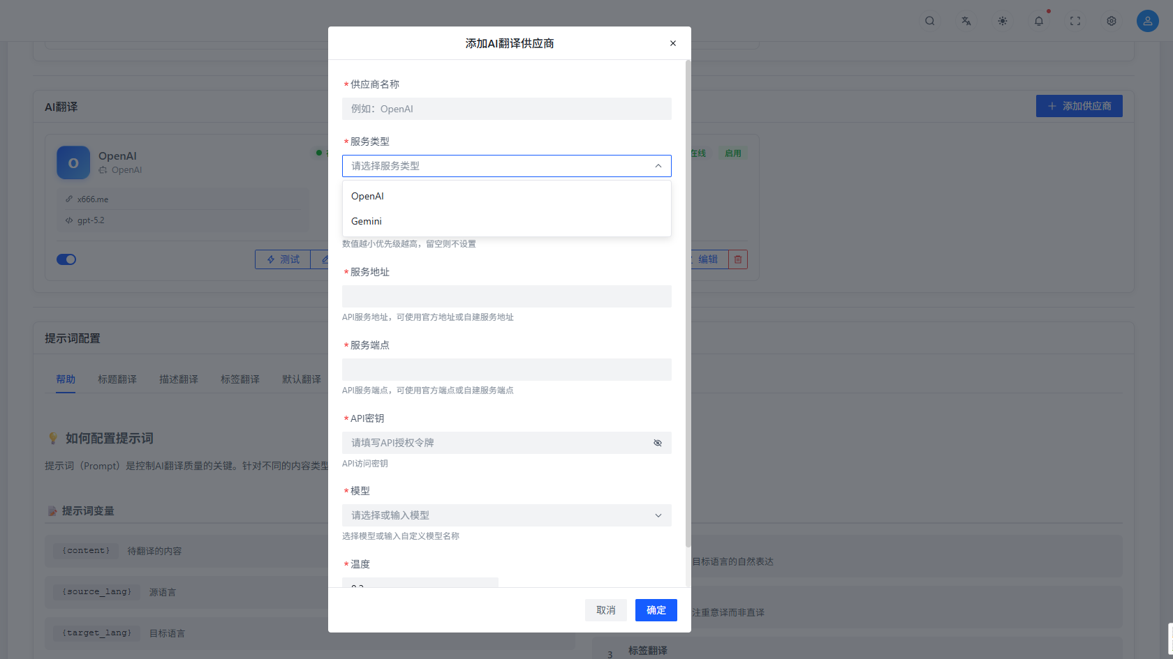
Task: Edit the OpenAI provider with pencil icon
Action: [707, 259]
